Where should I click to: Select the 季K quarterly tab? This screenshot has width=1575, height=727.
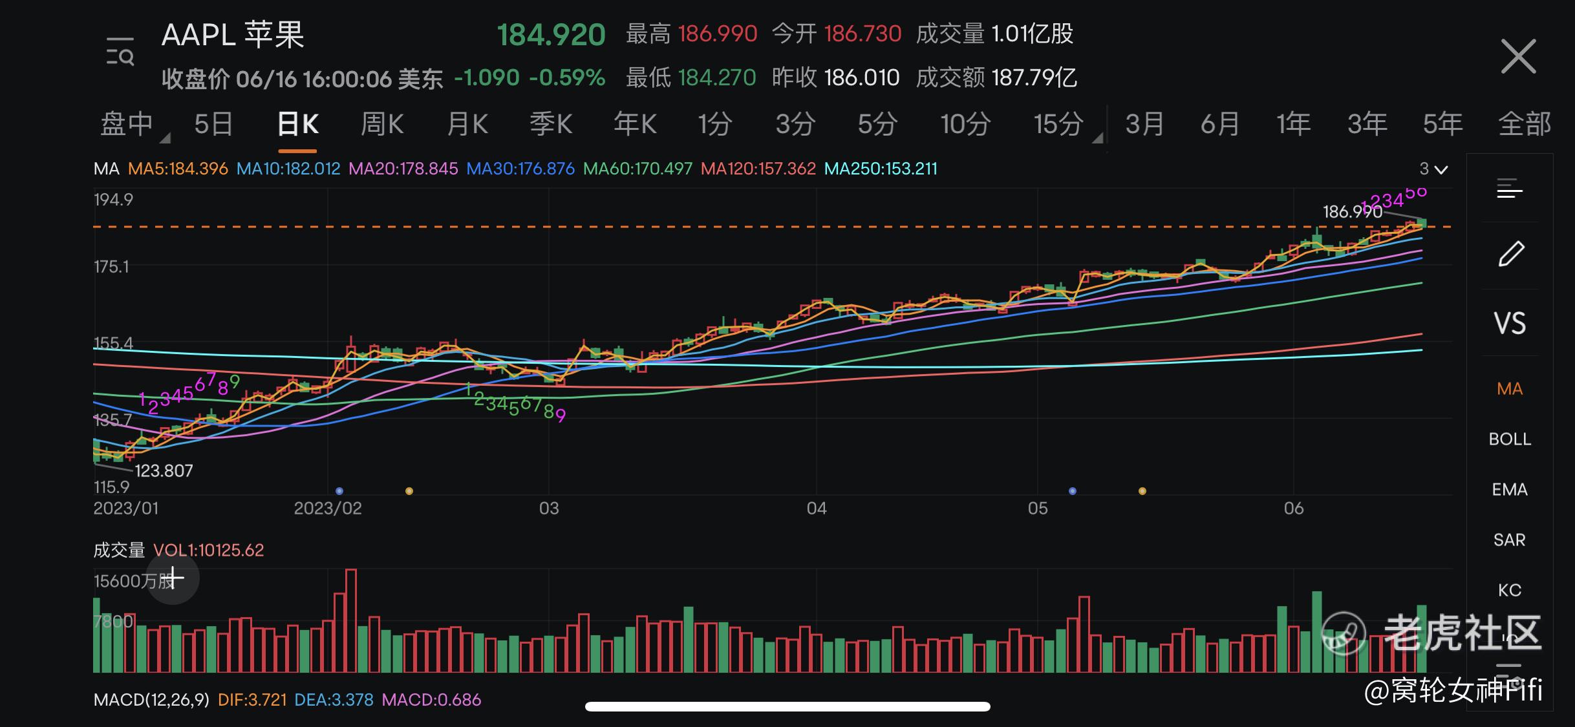[551, 123]
